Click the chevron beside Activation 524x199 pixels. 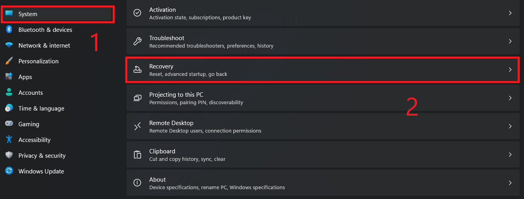(x=510, y=13)
